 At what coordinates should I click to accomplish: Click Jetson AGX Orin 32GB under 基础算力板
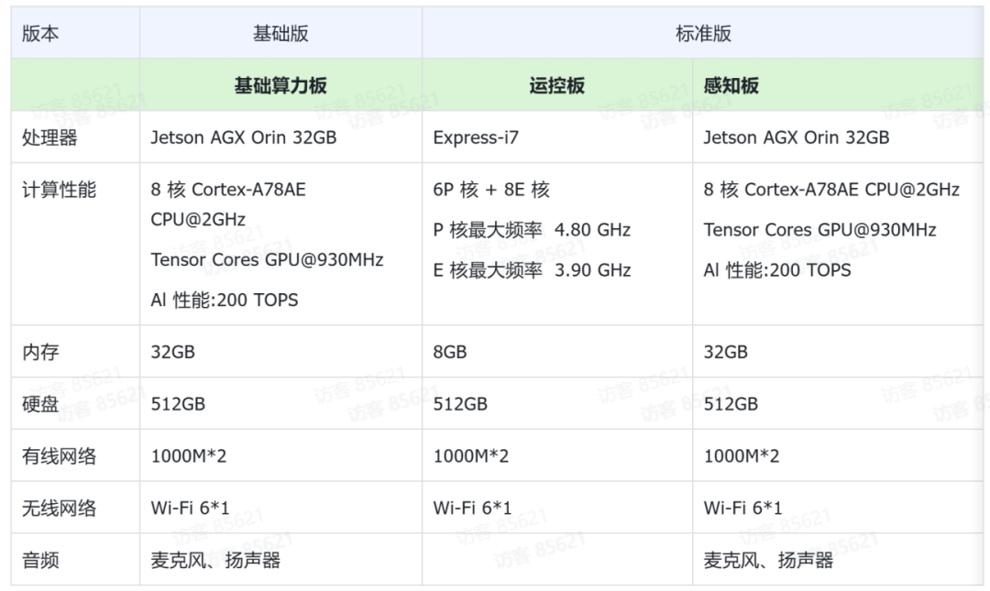[x=244, y=137]
